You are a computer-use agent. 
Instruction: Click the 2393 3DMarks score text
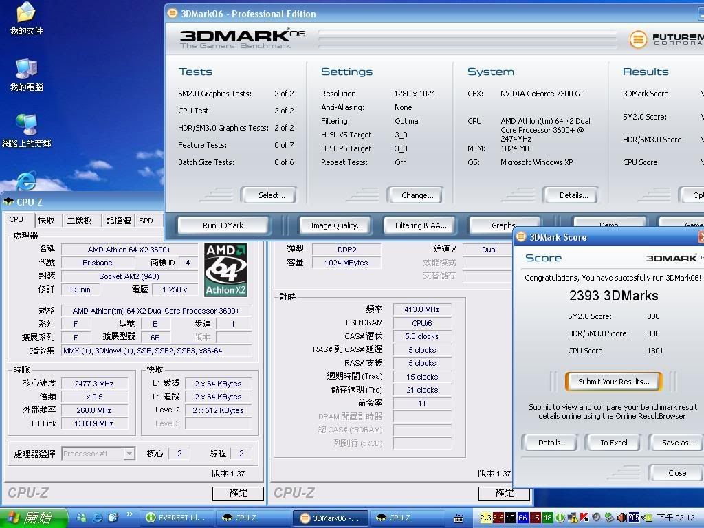614,296
